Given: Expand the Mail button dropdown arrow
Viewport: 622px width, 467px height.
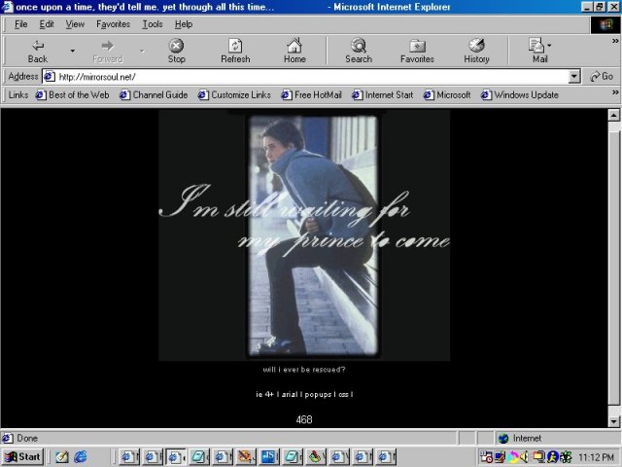Looking at the screenshot, I should tap(549, 46).
